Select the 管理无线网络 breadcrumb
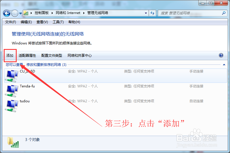 click(x=98, y=13)
